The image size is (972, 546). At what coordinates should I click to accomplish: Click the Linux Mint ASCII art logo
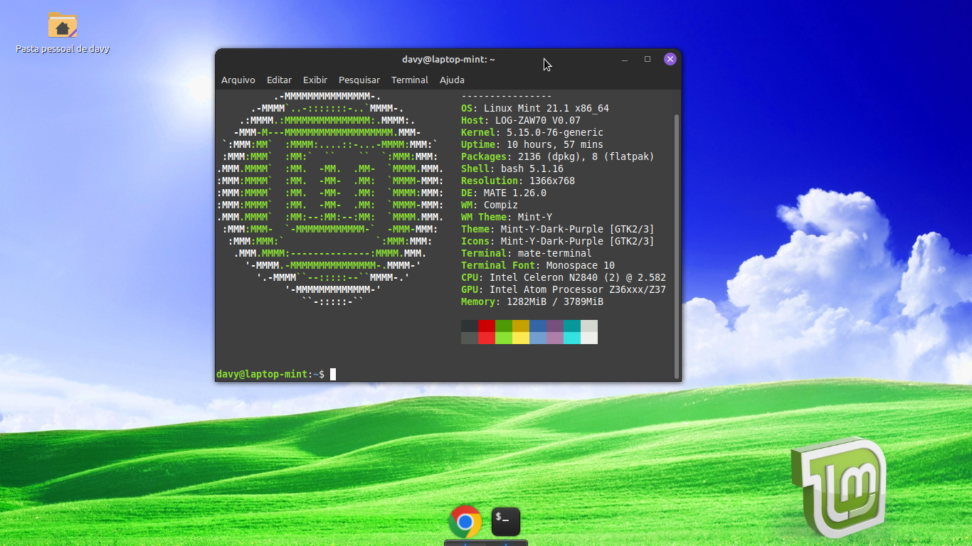click(x=330, y=199)
